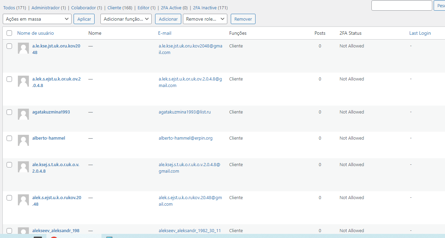Open user alekseev_aleksandr_198 profile
Viewport: 445px width, 238px height.
click(x=56, y=230)
